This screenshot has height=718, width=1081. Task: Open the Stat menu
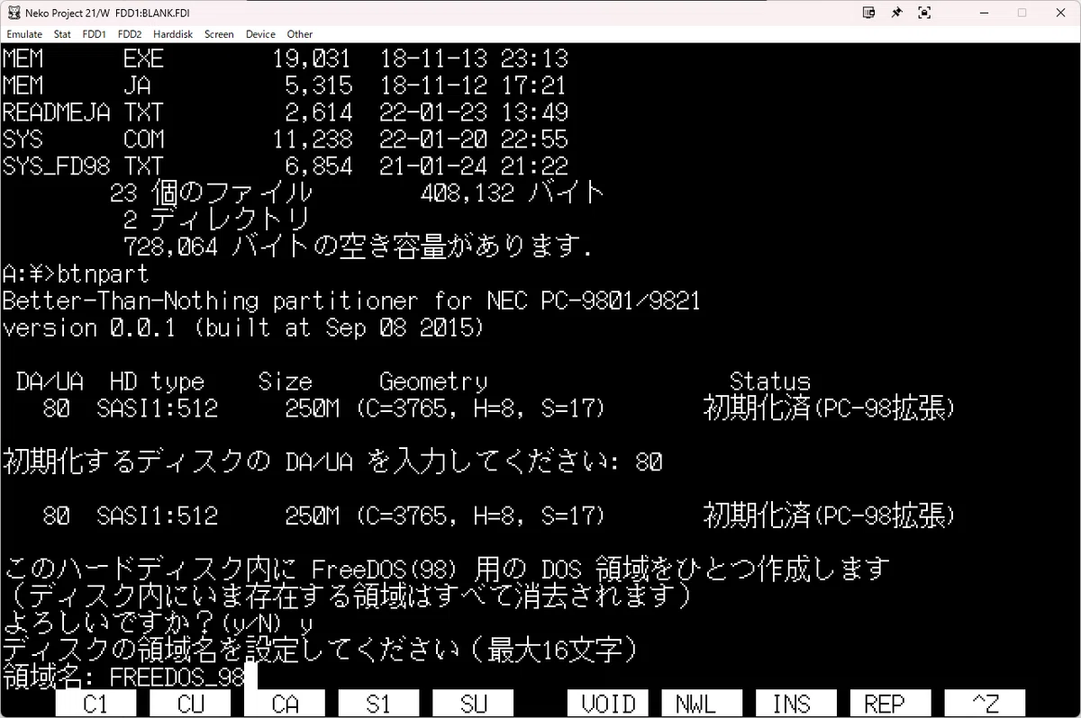pyautogui.click(x=62, y=34)
